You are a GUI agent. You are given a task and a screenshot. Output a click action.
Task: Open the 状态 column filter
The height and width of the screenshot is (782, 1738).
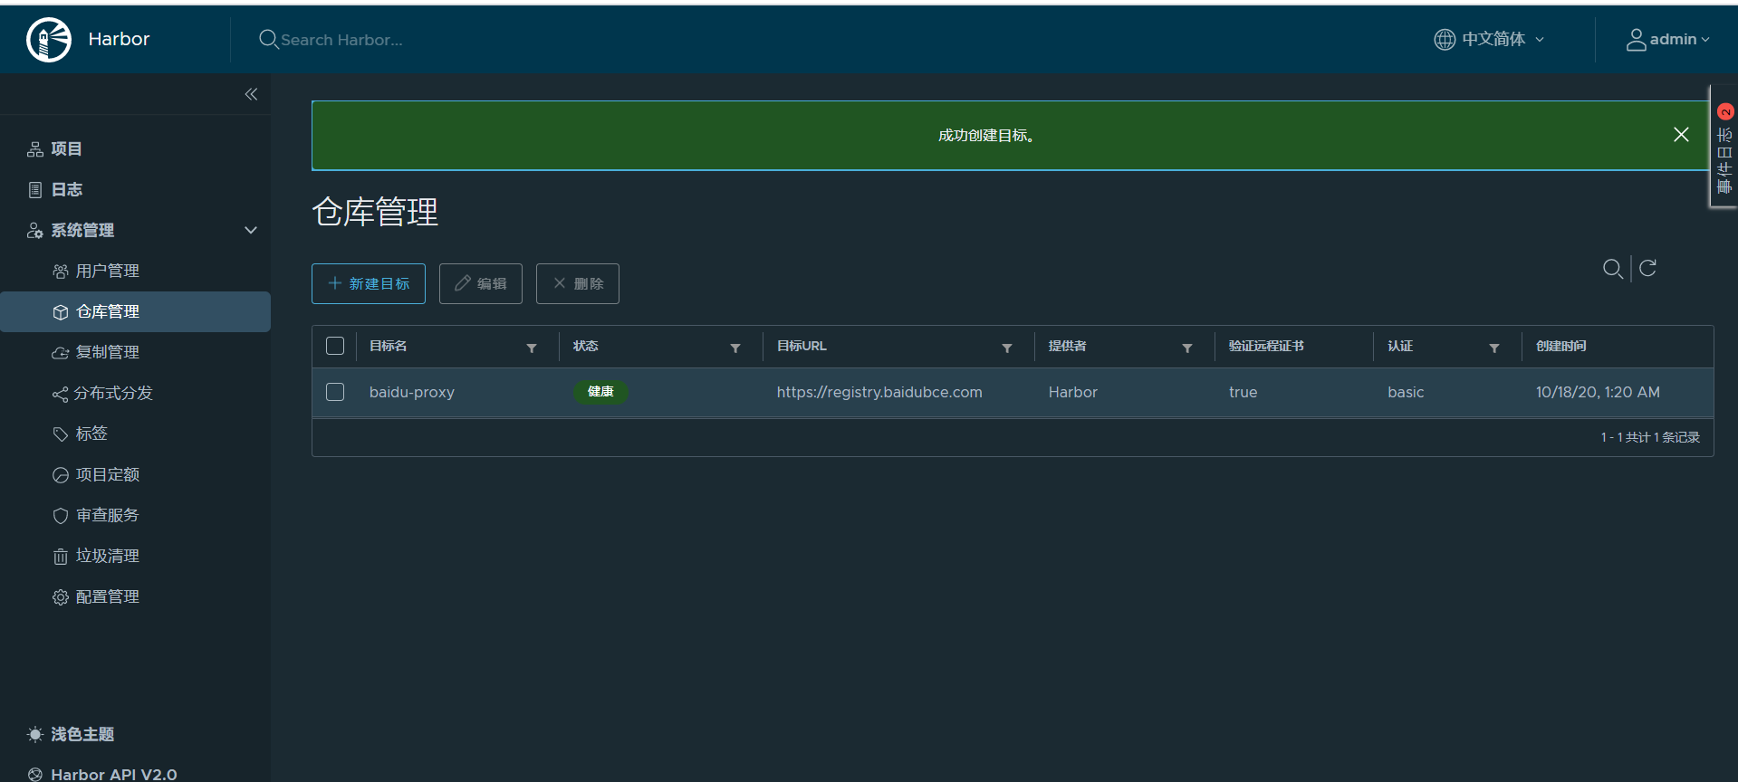735,348
